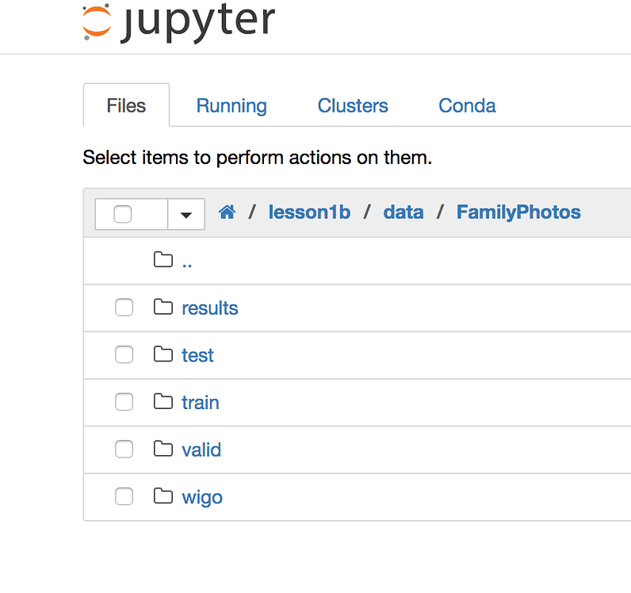Image resolution: width=631 pixels, height=593 pixels.
Task: Open the Clusters tab
Action: 353,106
